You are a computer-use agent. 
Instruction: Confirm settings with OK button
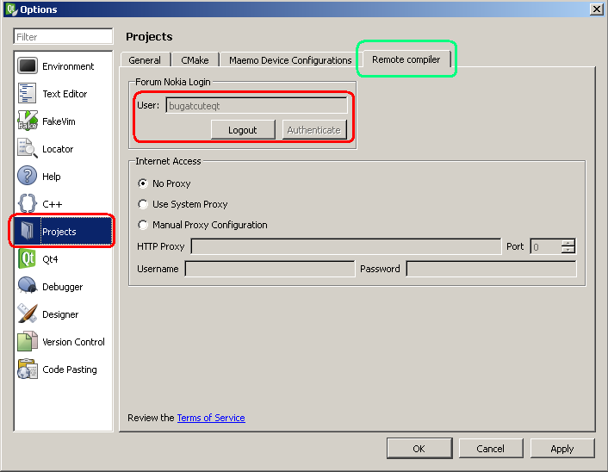419,449
